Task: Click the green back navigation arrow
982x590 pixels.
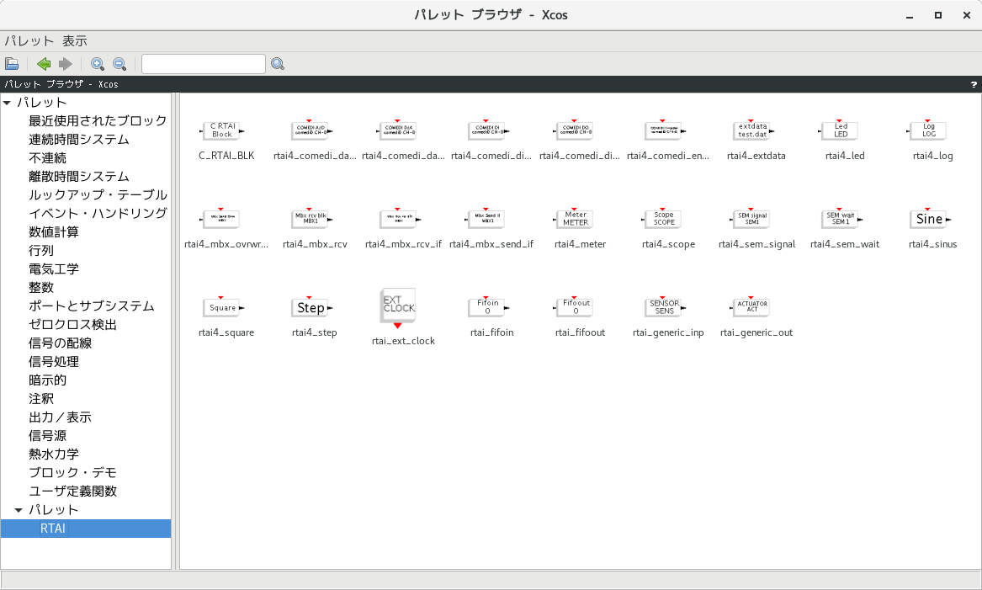Action: [x=42, y=63]
